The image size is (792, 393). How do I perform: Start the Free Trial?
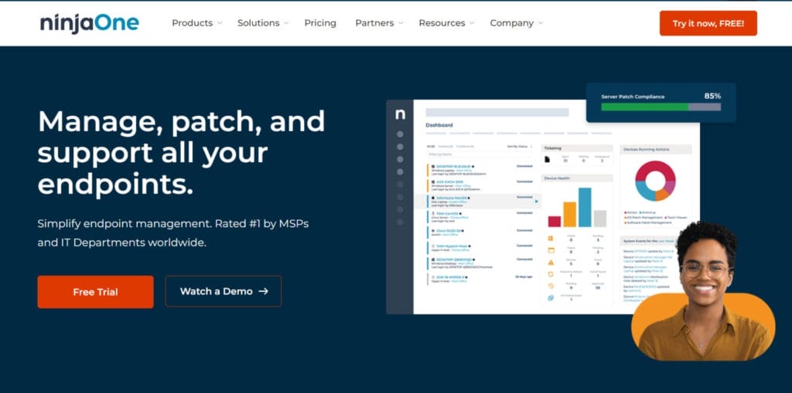[95, 292]
